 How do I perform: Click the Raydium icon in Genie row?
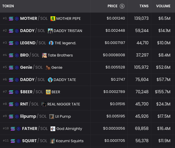point(17,68)
